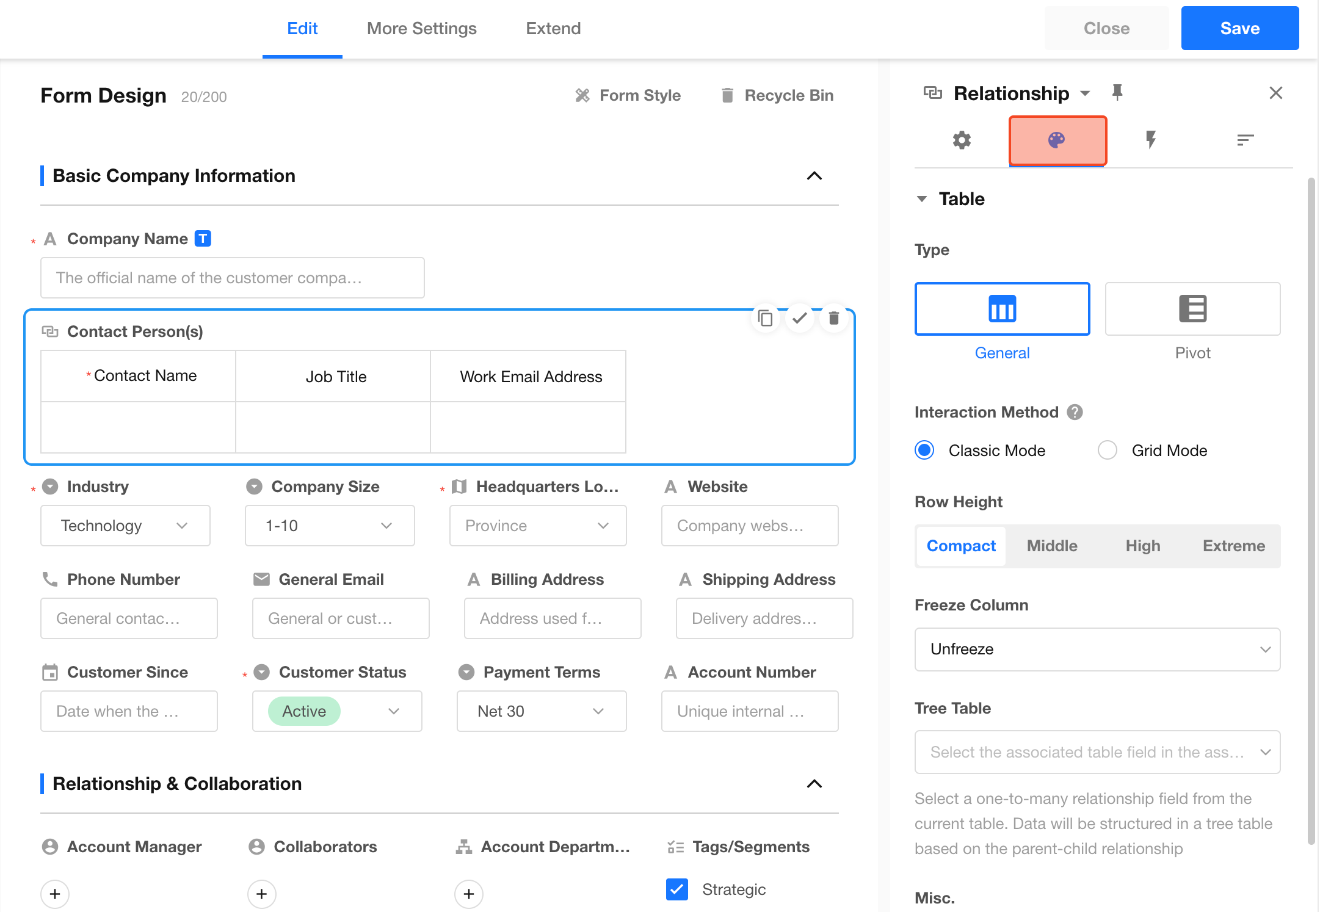Image resolution: width=1320 pixels, height=912 pixels.
Task: Open the Freeze Column Unfreeze dropdown
Action: coord(1097,649)
